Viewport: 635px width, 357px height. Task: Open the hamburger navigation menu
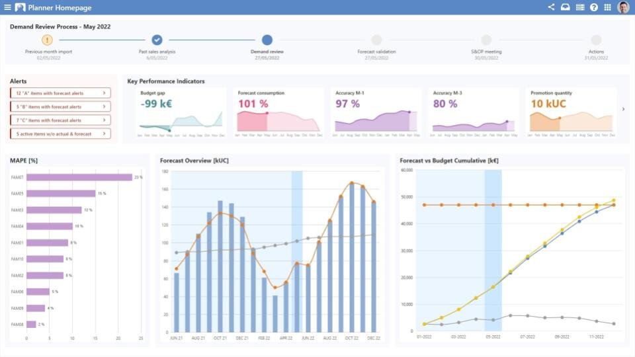coord(7,7)
